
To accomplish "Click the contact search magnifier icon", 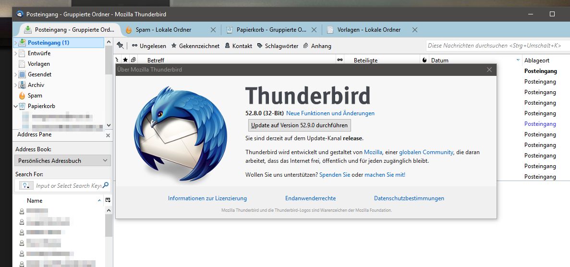I will coord(106,185).
